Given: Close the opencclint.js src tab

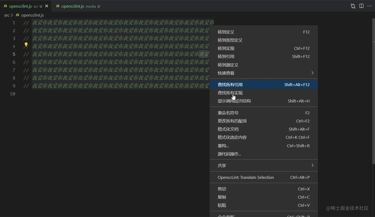Looking at the screenshot, I should (x=47, y=6).
